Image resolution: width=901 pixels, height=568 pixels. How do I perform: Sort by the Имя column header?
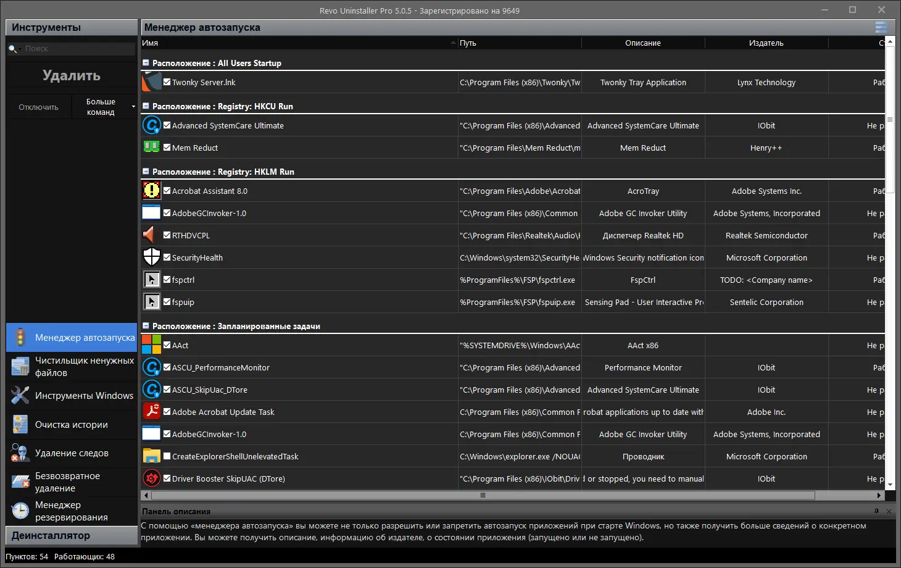pos(299,43)
